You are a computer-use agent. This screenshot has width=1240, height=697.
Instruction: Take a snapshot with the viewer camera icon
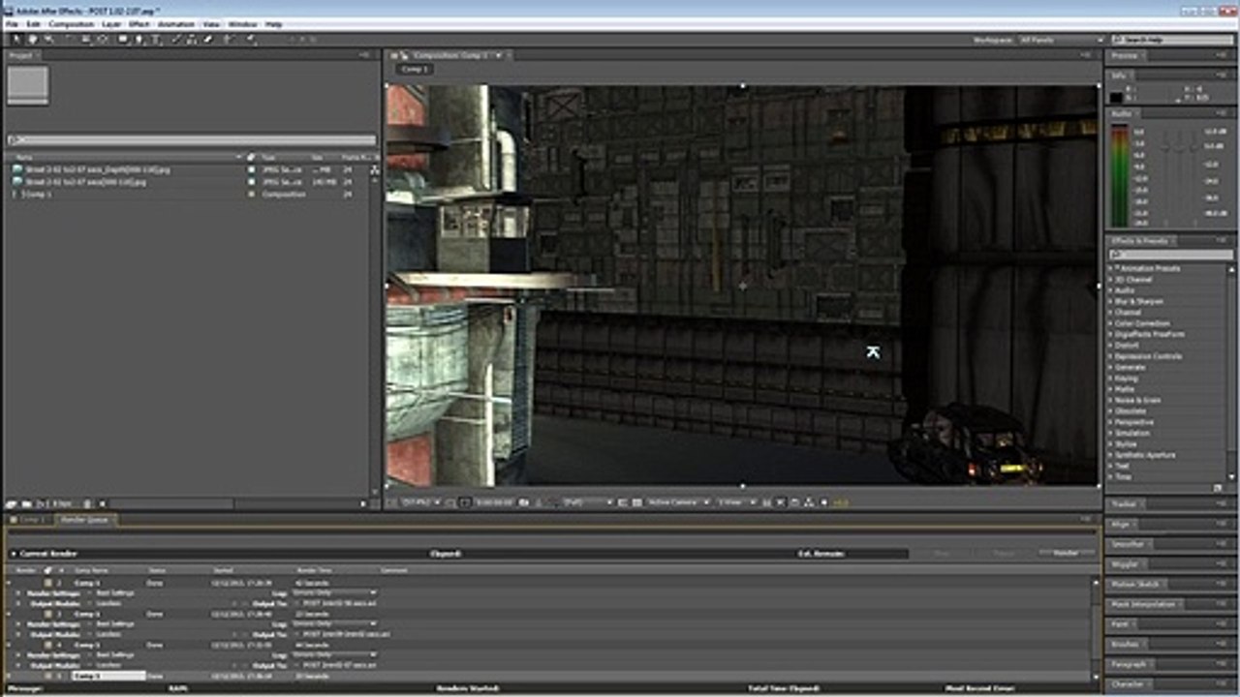pyautogui.click(x=523, y=502)
